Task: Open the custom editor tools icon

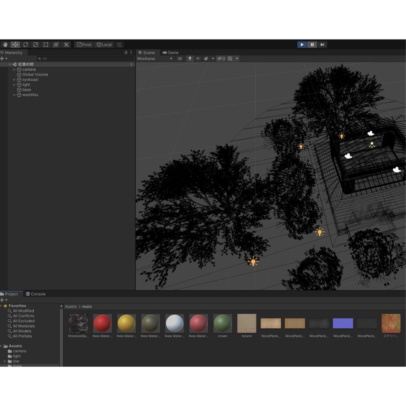Action: 66,45
